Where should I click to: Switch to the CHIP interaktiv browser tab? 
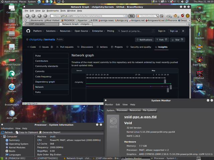[x=42, y=24]
